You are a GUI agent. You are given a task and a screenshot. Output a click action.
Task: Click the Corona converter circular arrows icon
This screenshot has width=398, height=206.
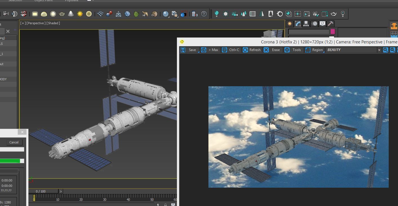280,14
